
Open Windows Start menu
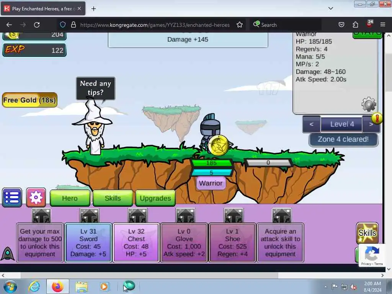tap(10, 286)
